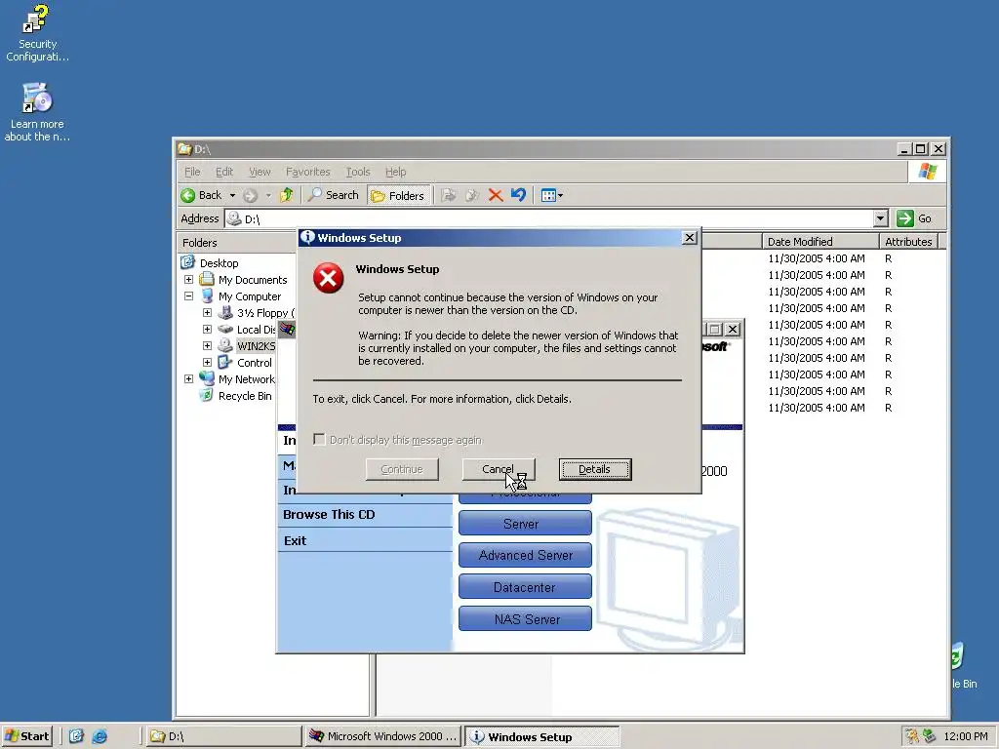
Task: Open the Tools menu in Explorer
Action: coord(357,172)
